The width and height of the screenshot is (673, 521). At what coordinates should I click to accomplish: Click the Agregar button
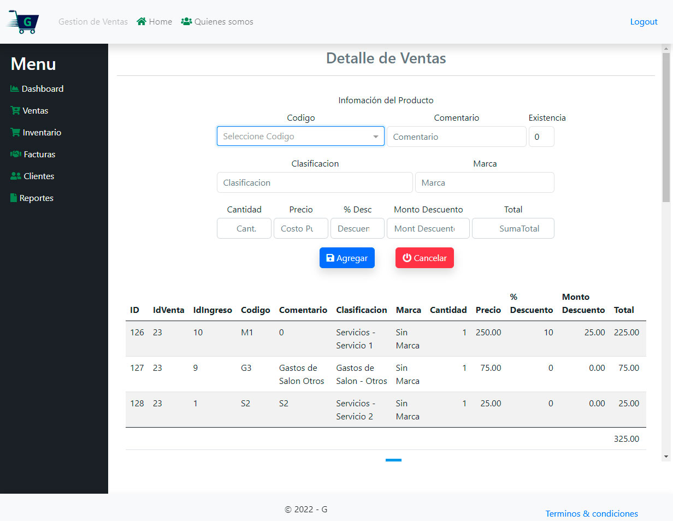point(347,258)
